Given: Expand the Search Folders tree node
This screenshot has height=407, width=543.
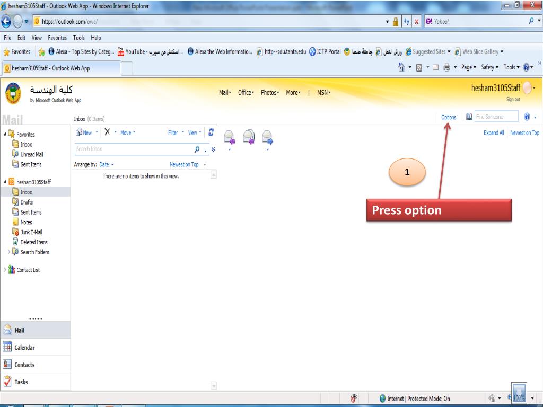Looking at the screenshot, I should point(10,252).
